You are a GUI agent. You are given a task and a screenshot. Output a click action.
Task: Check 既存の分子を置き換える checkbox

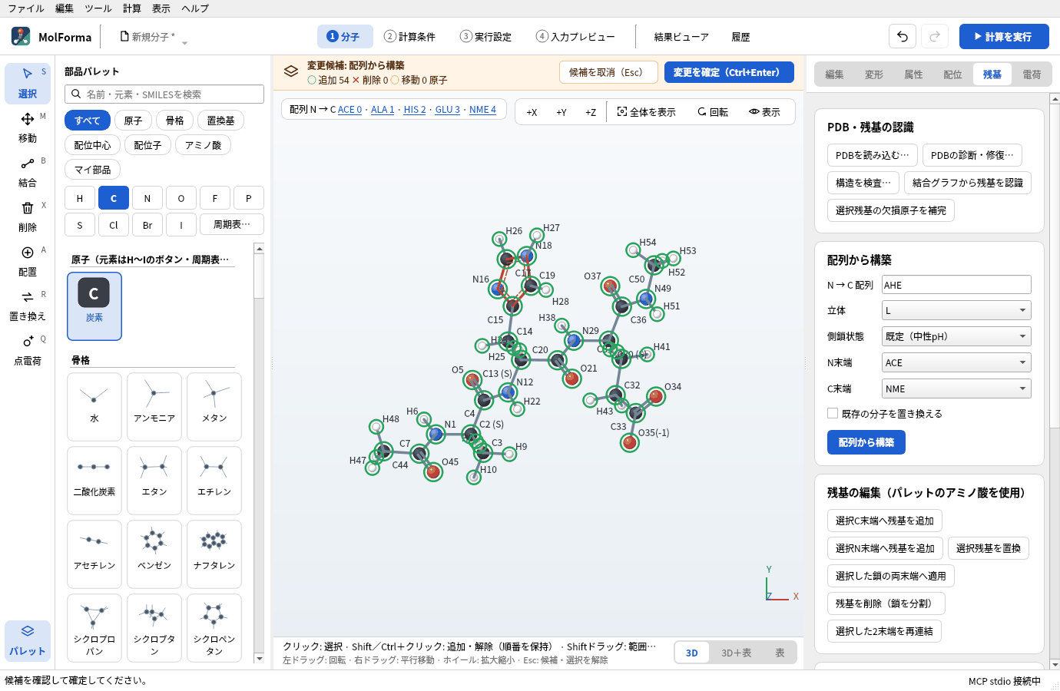pos(833,413)
